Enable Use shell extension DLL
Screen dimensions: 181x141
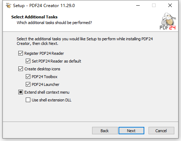[x=28, y=100]
